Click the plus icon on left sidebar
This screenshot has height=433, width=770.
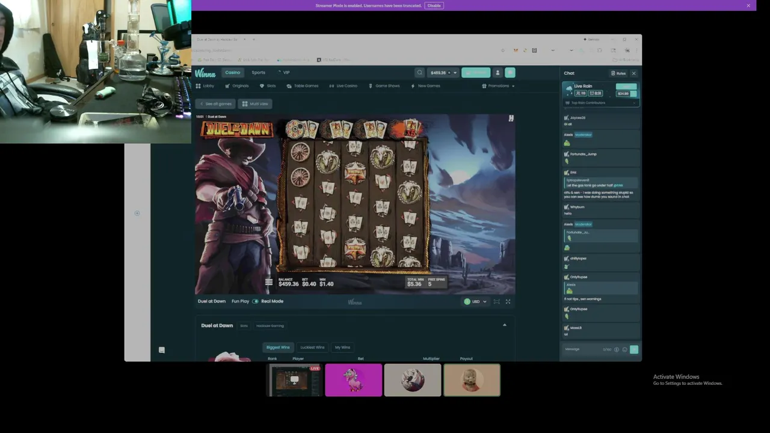(137, 213)
